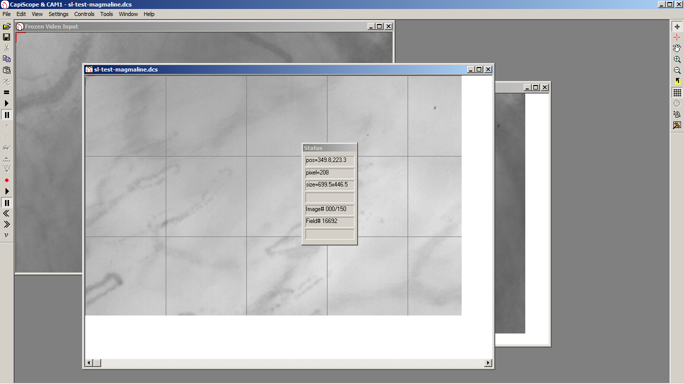This screenshot has height=384, width=684.
Task: Toggle the grid overlay icon
Action: click(677, 92)
